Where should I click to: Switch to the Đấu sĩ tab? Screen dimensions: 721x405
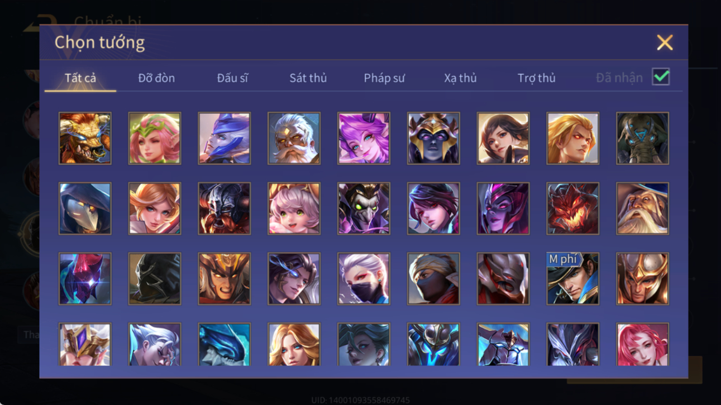pyautogui.click(x=232, y=78)
